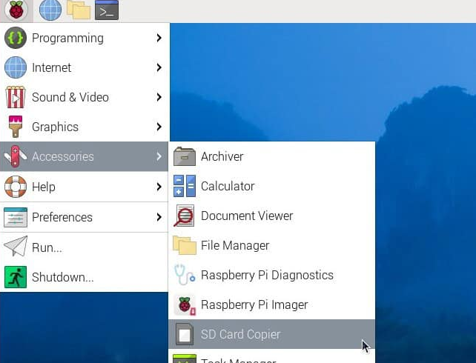
Task: Expand the Preferences submenu arrow
Action: (159, 217)
